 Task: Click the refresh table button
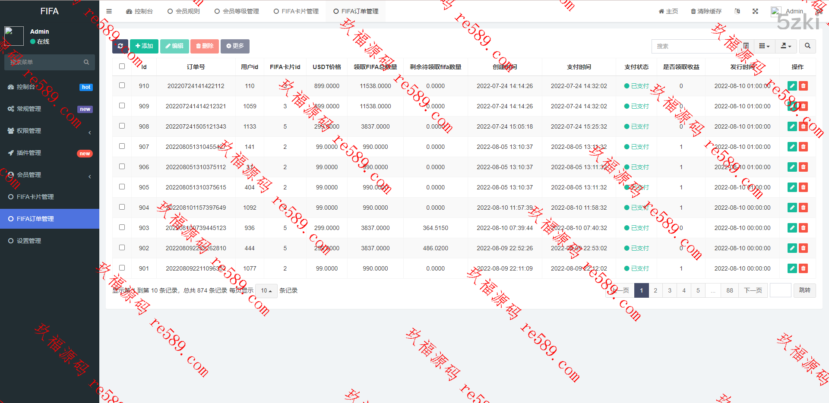[x=120, y=46]
